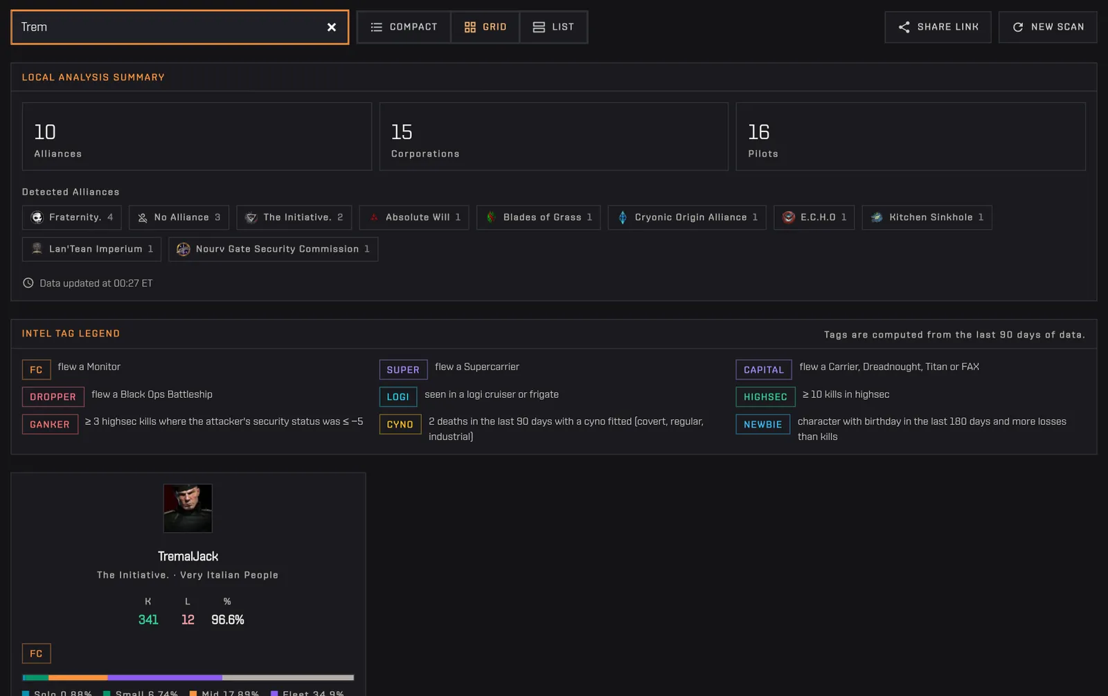
Task: Click the list rows icon in view switcher
Action: coord(539,27)
